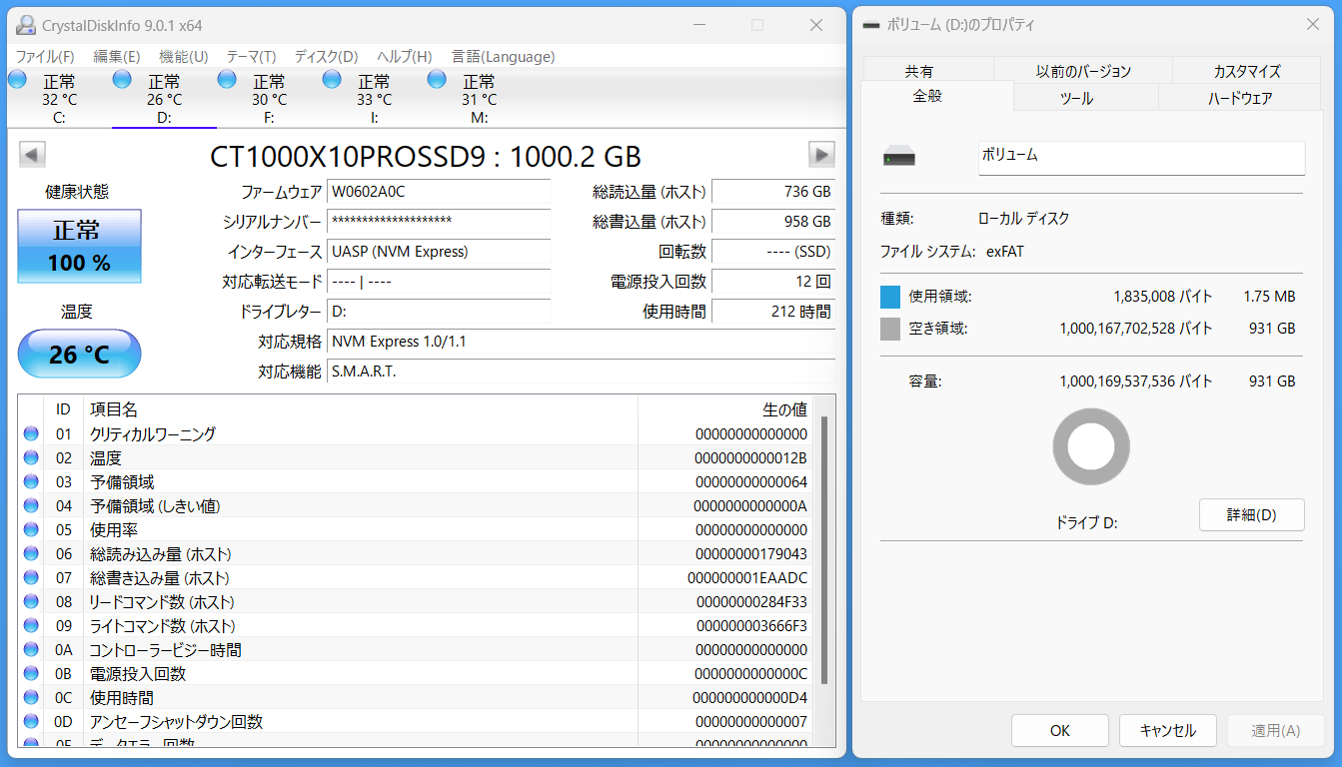Switch to the ハードウェア tab
This screenshot has width=1342, height=767.
coord(1240,98)
